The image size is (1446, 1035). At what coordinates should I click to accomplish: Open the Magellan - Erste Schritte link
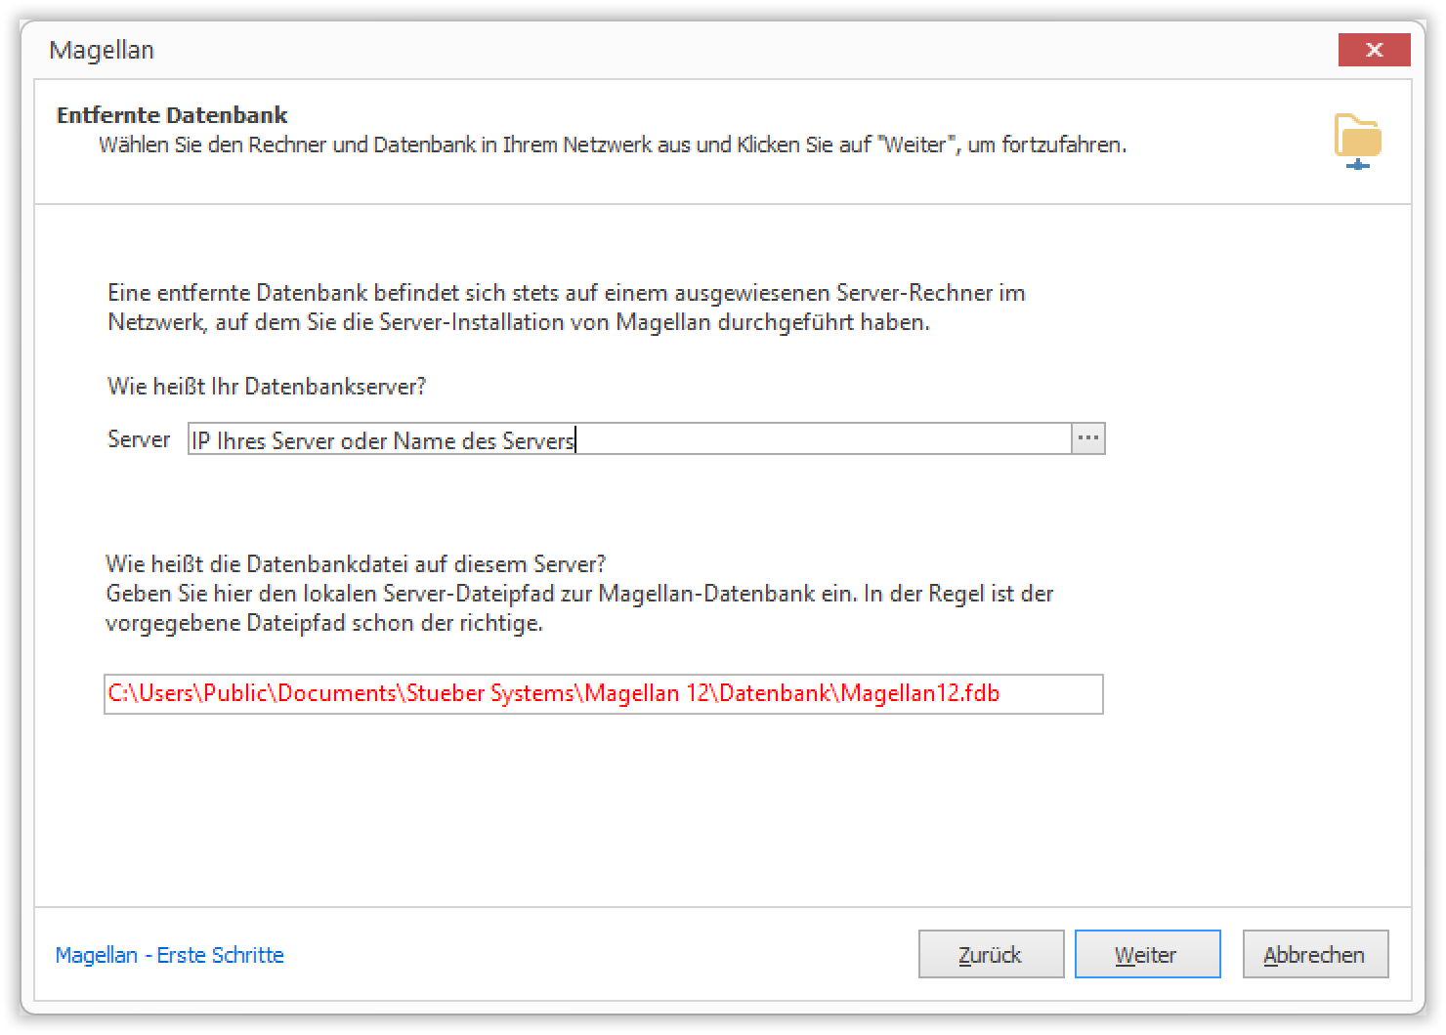(169, 955)
